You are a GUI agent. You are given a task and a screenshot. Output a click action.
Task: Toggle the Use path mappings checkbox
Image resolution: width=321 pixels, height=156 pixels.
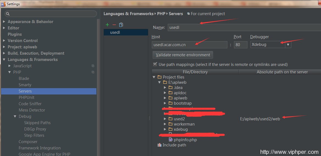[155, 64]
